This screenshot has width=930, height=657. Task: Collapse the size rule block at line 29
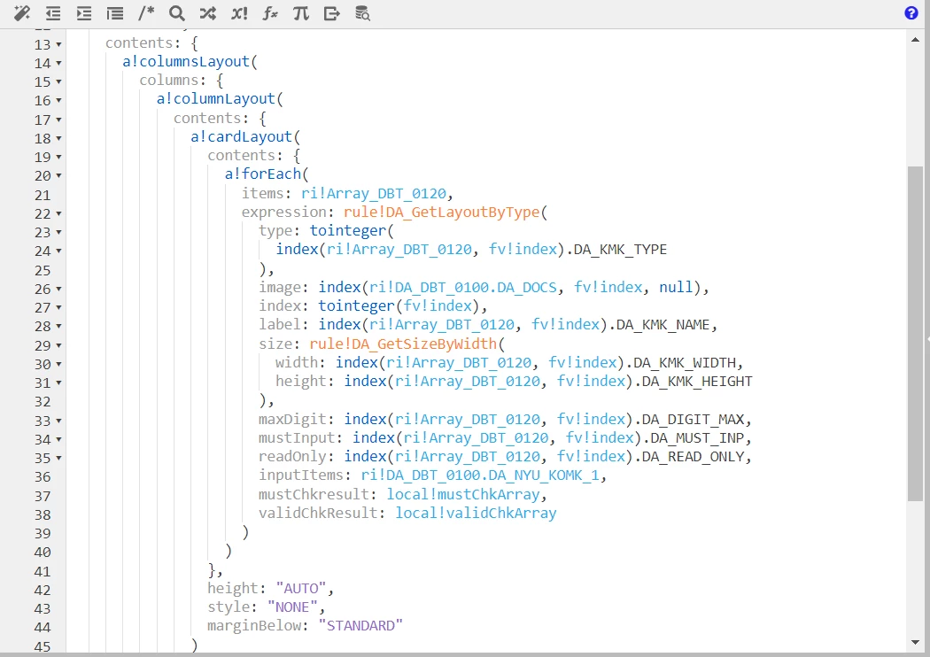58,345
